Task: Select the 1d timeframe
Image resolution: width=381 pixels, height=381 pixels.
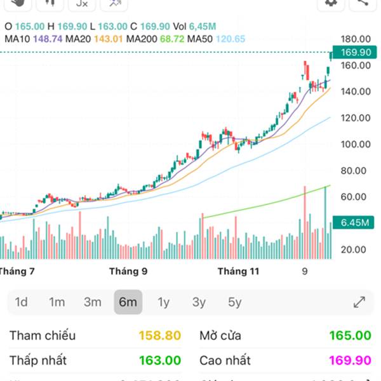Action: 22,302
